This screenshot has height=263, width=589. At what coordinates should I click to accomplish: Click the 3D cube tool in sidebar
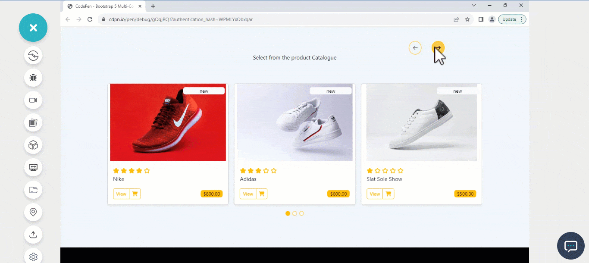point(33,145)
